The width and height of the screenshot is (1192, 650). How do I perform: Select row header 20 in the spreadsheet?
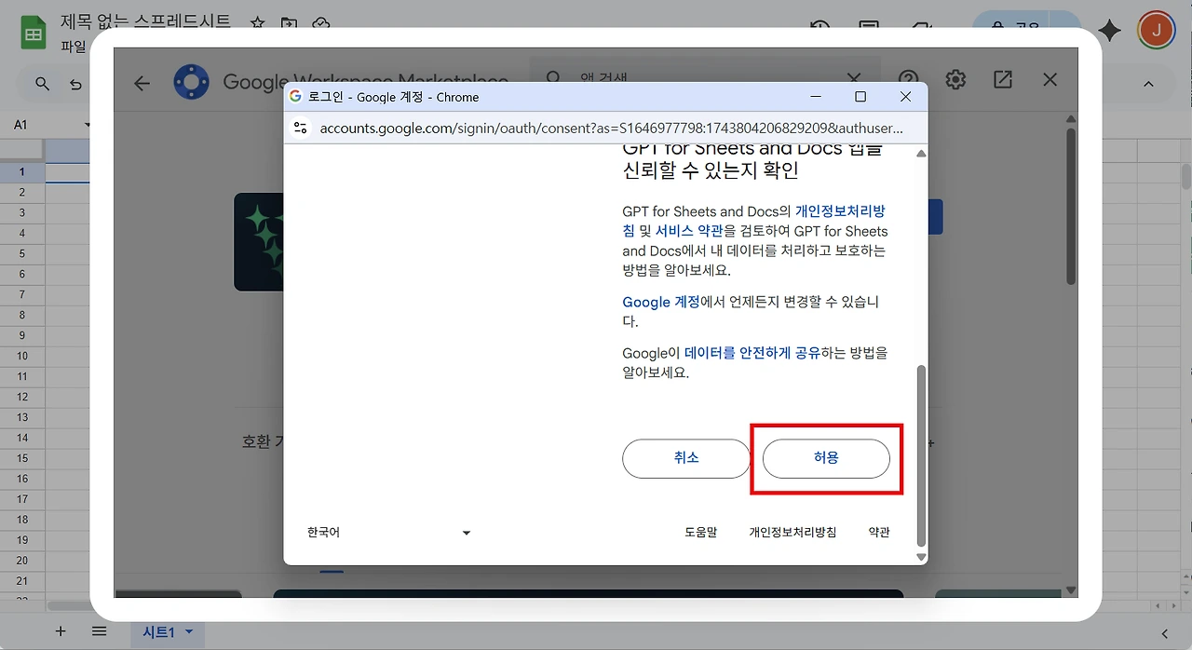(22, 561)
